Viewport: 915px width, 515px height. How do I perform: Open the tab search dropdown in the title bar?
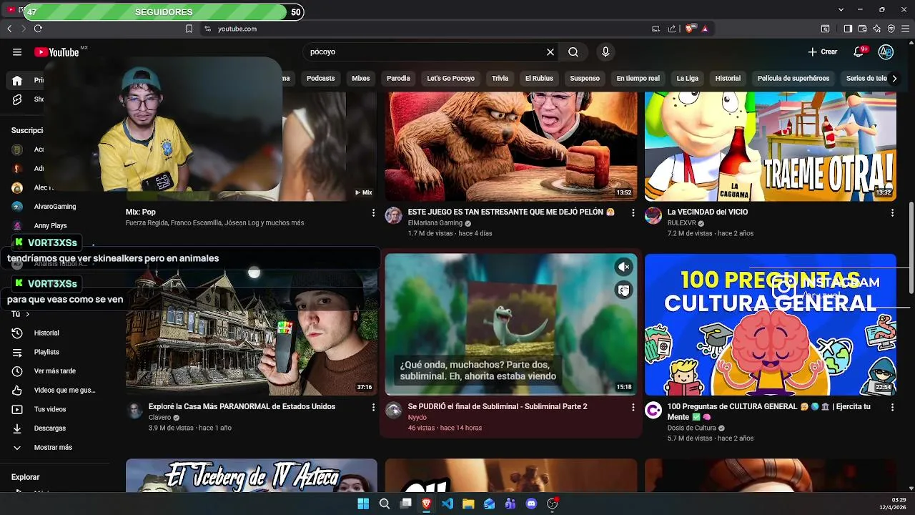point(841,9)
